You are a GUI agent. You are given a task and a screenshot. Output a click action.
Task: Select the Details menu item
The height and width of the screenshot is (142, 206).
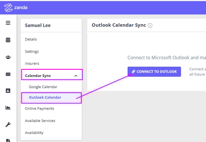point(31,39)
